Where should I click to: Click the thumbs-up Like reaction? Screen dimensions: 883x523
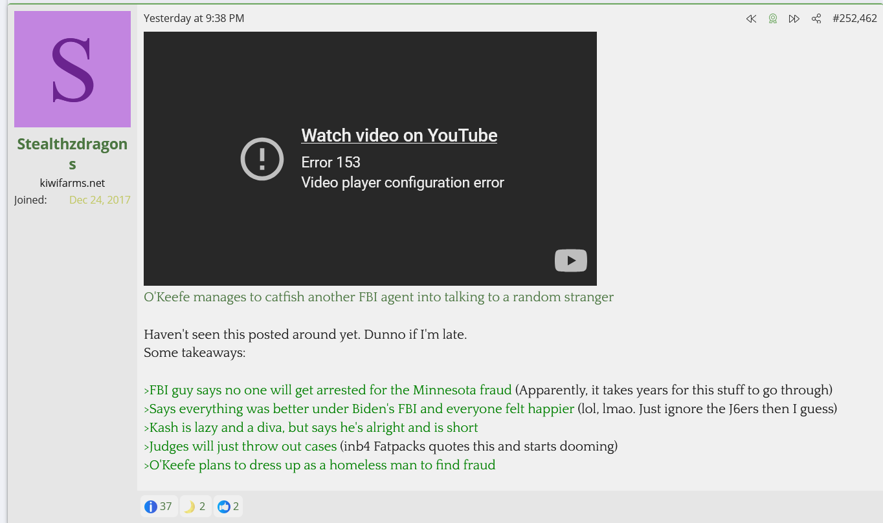(x=229, y=506)
